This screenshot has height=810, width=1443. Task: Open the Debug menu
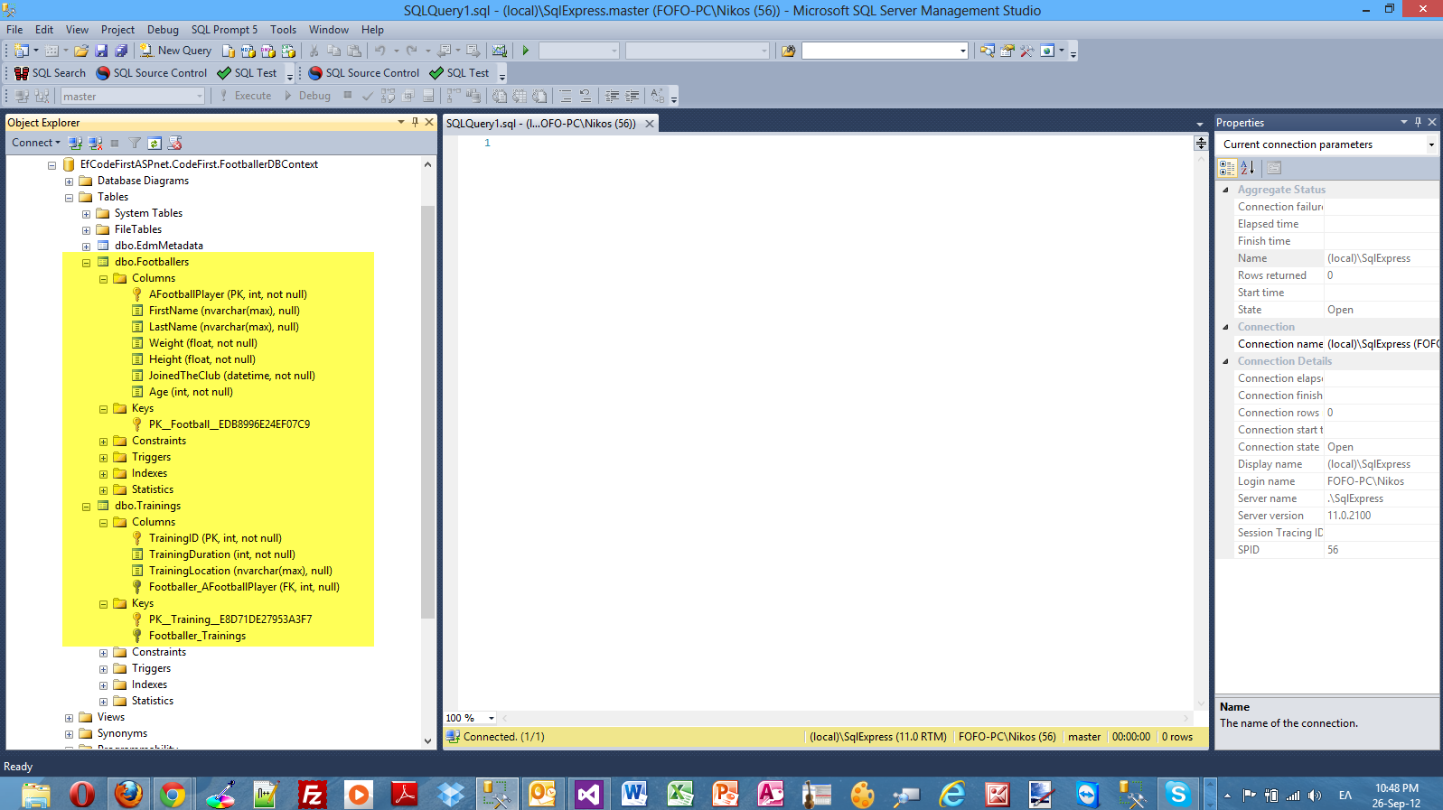point(163,30)
